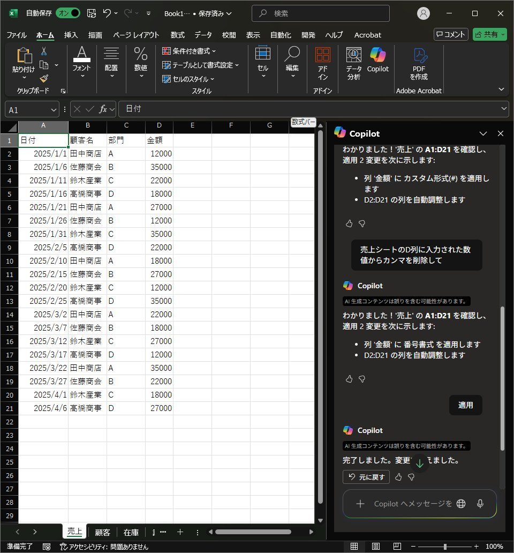Click the Copilot message input field
Screen dimensions: 514x553
point(413,504)
